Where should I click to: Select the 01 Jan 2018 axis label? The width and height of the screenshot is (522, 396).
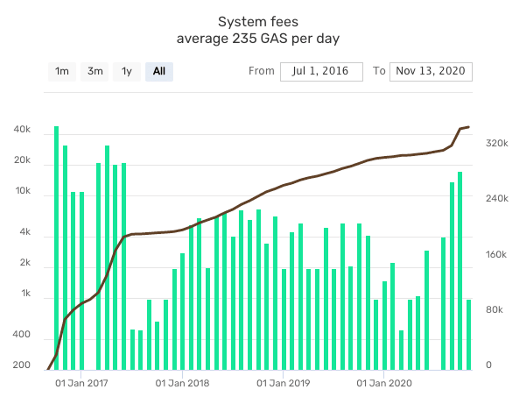182,383
